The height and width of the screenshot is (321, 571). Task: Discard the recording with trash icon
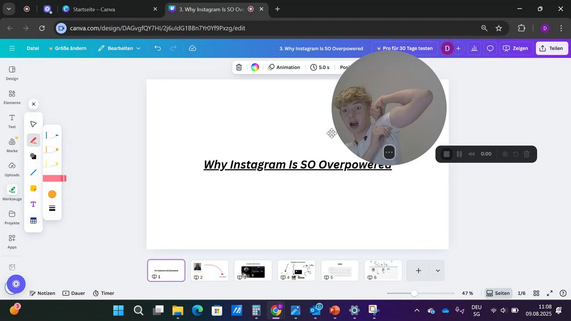[x=526, y=154]
